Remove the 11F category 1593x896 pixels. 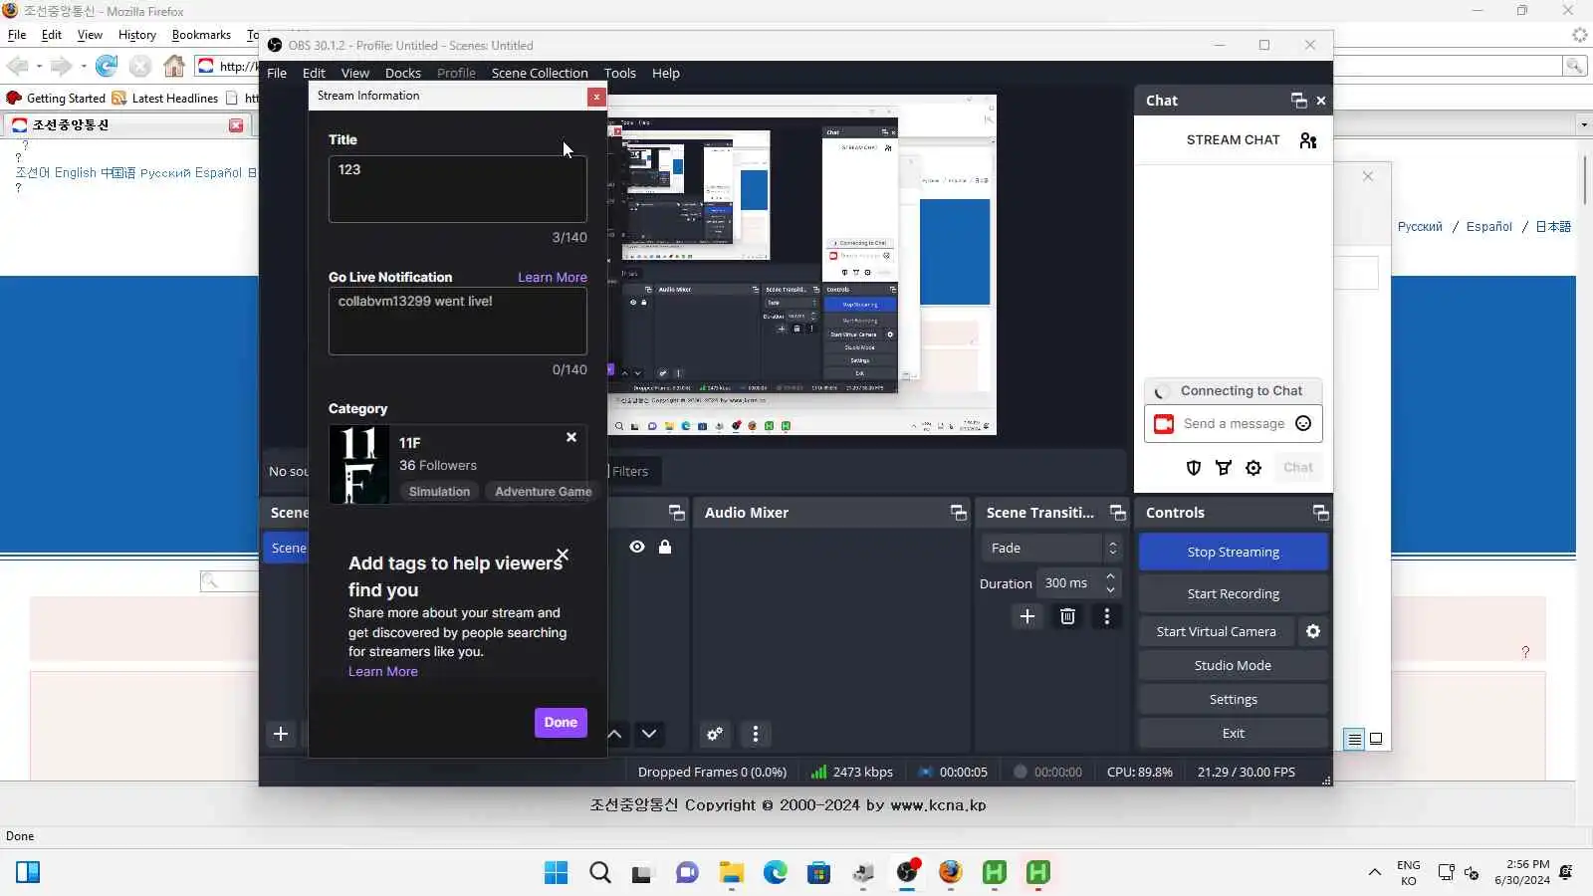pos(571,437)
